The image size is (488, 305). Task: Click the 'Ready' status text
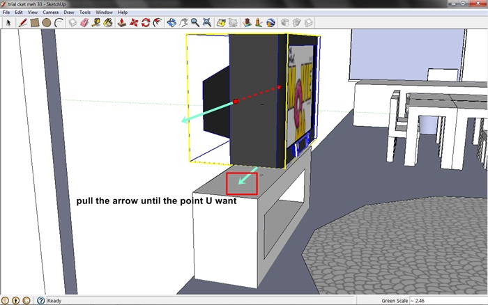coord(54,301)
